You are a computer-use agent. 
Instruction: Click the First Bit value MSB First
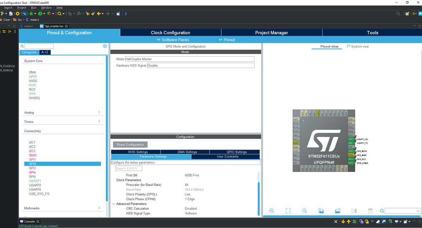[192, 175]
